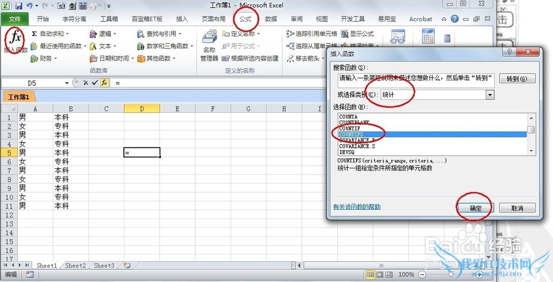
Task: Select the 公式 Formulas tab
Action: point(246,19)
